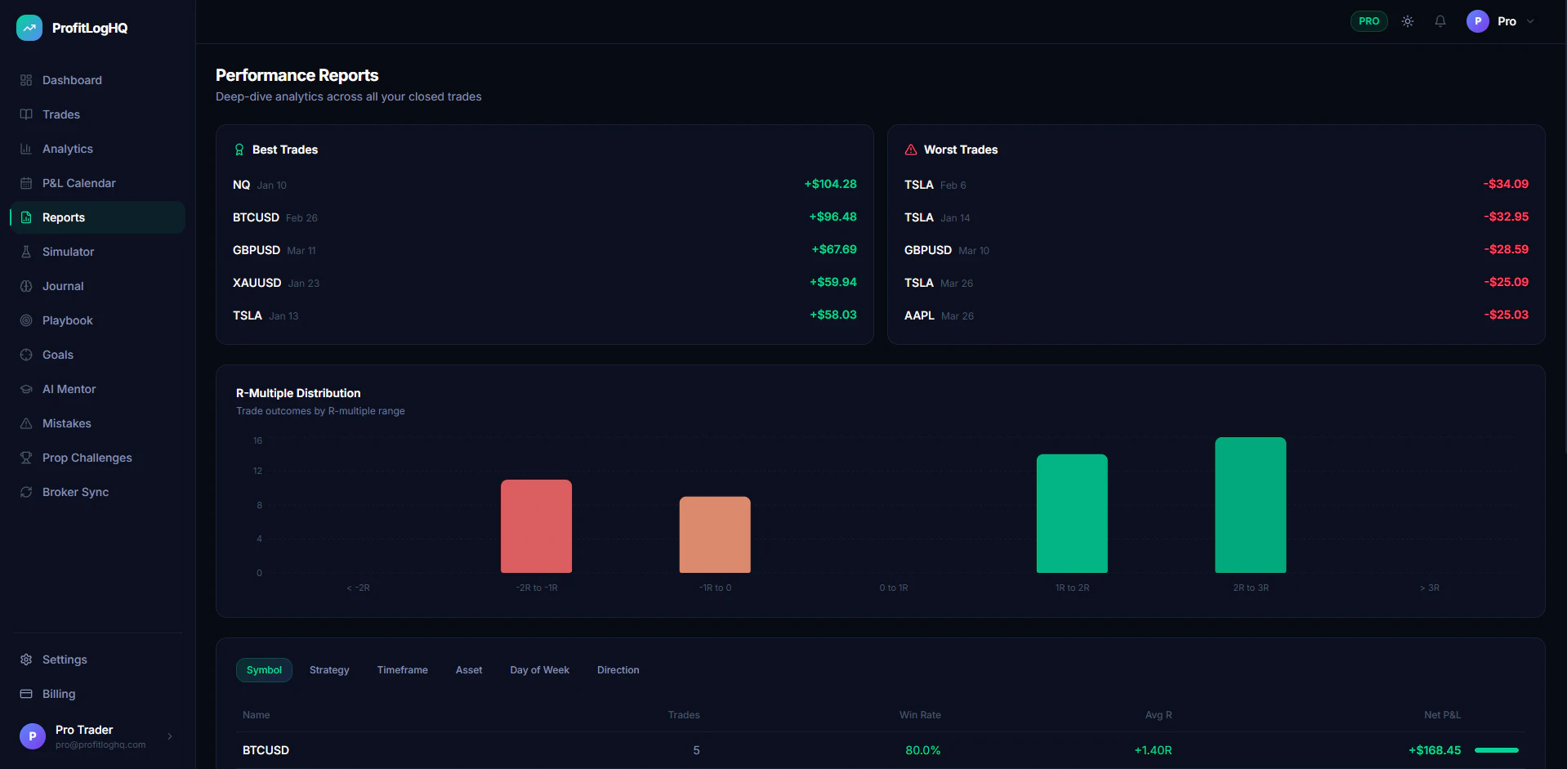This screenshot has height=769, width=1567.
Task: Click the Reports document icon in sidebar
Action: (26, 217)
